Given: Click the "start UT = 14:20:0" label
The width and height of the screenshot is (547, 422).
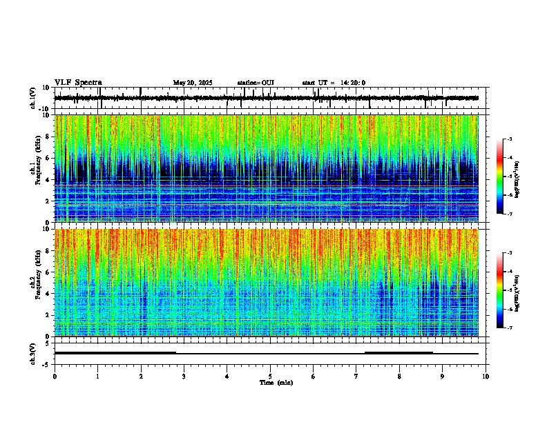Looking at the screenshot, I should pos(334,83).
